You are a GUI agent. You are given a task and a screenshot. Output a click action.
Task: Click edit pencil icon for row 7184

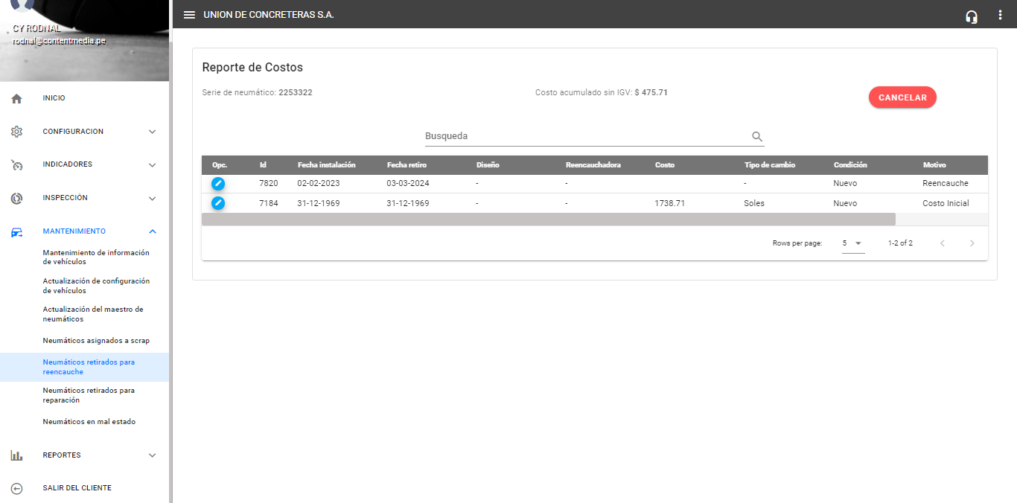pos(218,203)
